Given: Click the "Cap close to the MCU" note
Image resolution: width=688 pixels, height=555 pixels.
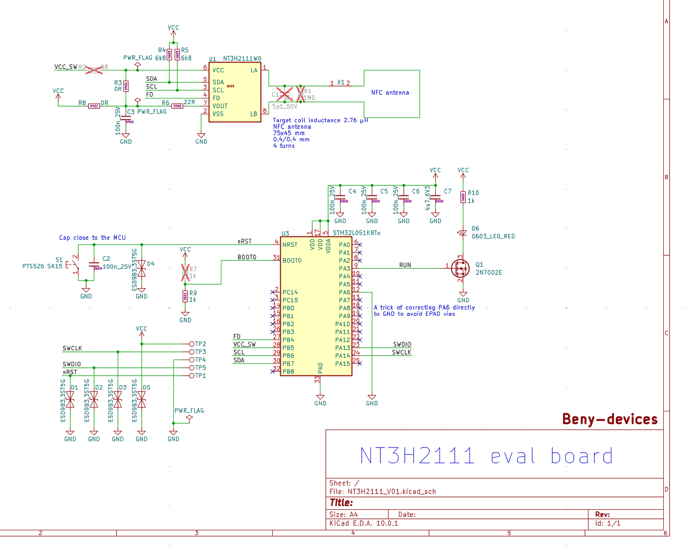Looking at the screenshot, I should [92, 237].
